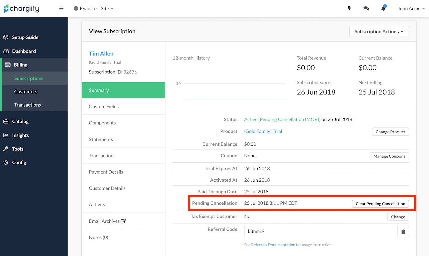
Task: Click the Config gear icon
Action: point(6,162)
